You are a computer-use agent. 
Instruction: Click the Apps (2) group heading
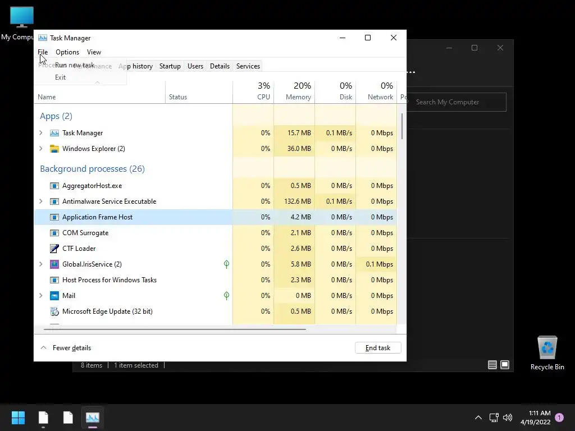(x=56, y=116)
